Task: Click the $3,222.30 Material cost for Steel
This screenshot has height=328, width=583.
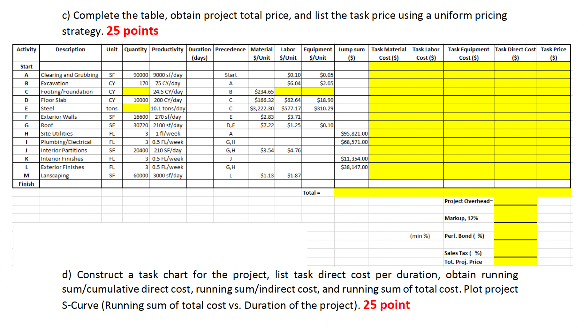Action: point(261,108)
